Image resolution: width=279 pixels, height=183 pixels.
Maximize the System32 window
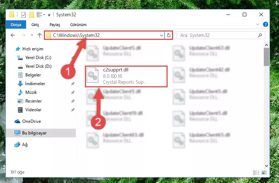(x=245, y=14)
